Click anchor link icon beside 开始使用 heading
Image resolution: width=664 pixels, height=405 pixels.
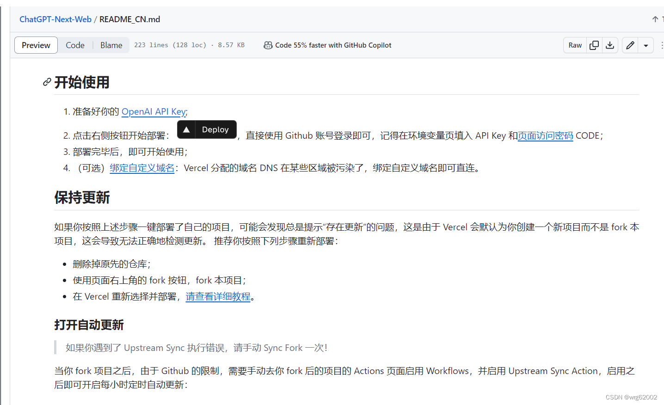pos(47,82)
